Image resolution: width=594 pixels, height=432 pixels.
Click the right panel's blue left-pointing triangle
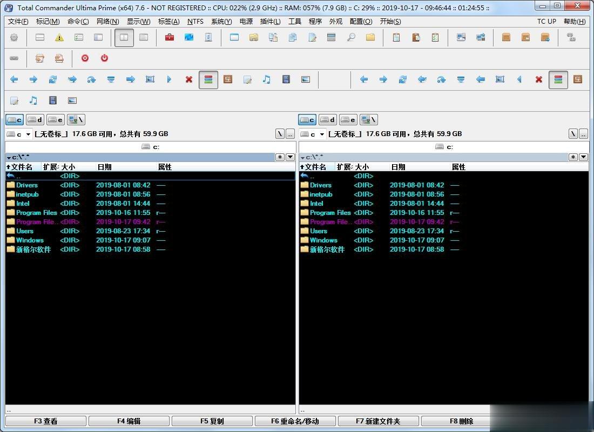coord(519,79)
